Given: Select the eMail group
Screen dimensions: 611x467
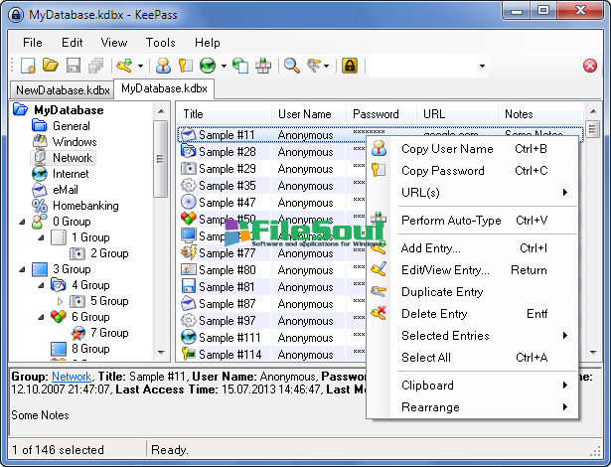Looking at the screenshot, I should (66, 190).
